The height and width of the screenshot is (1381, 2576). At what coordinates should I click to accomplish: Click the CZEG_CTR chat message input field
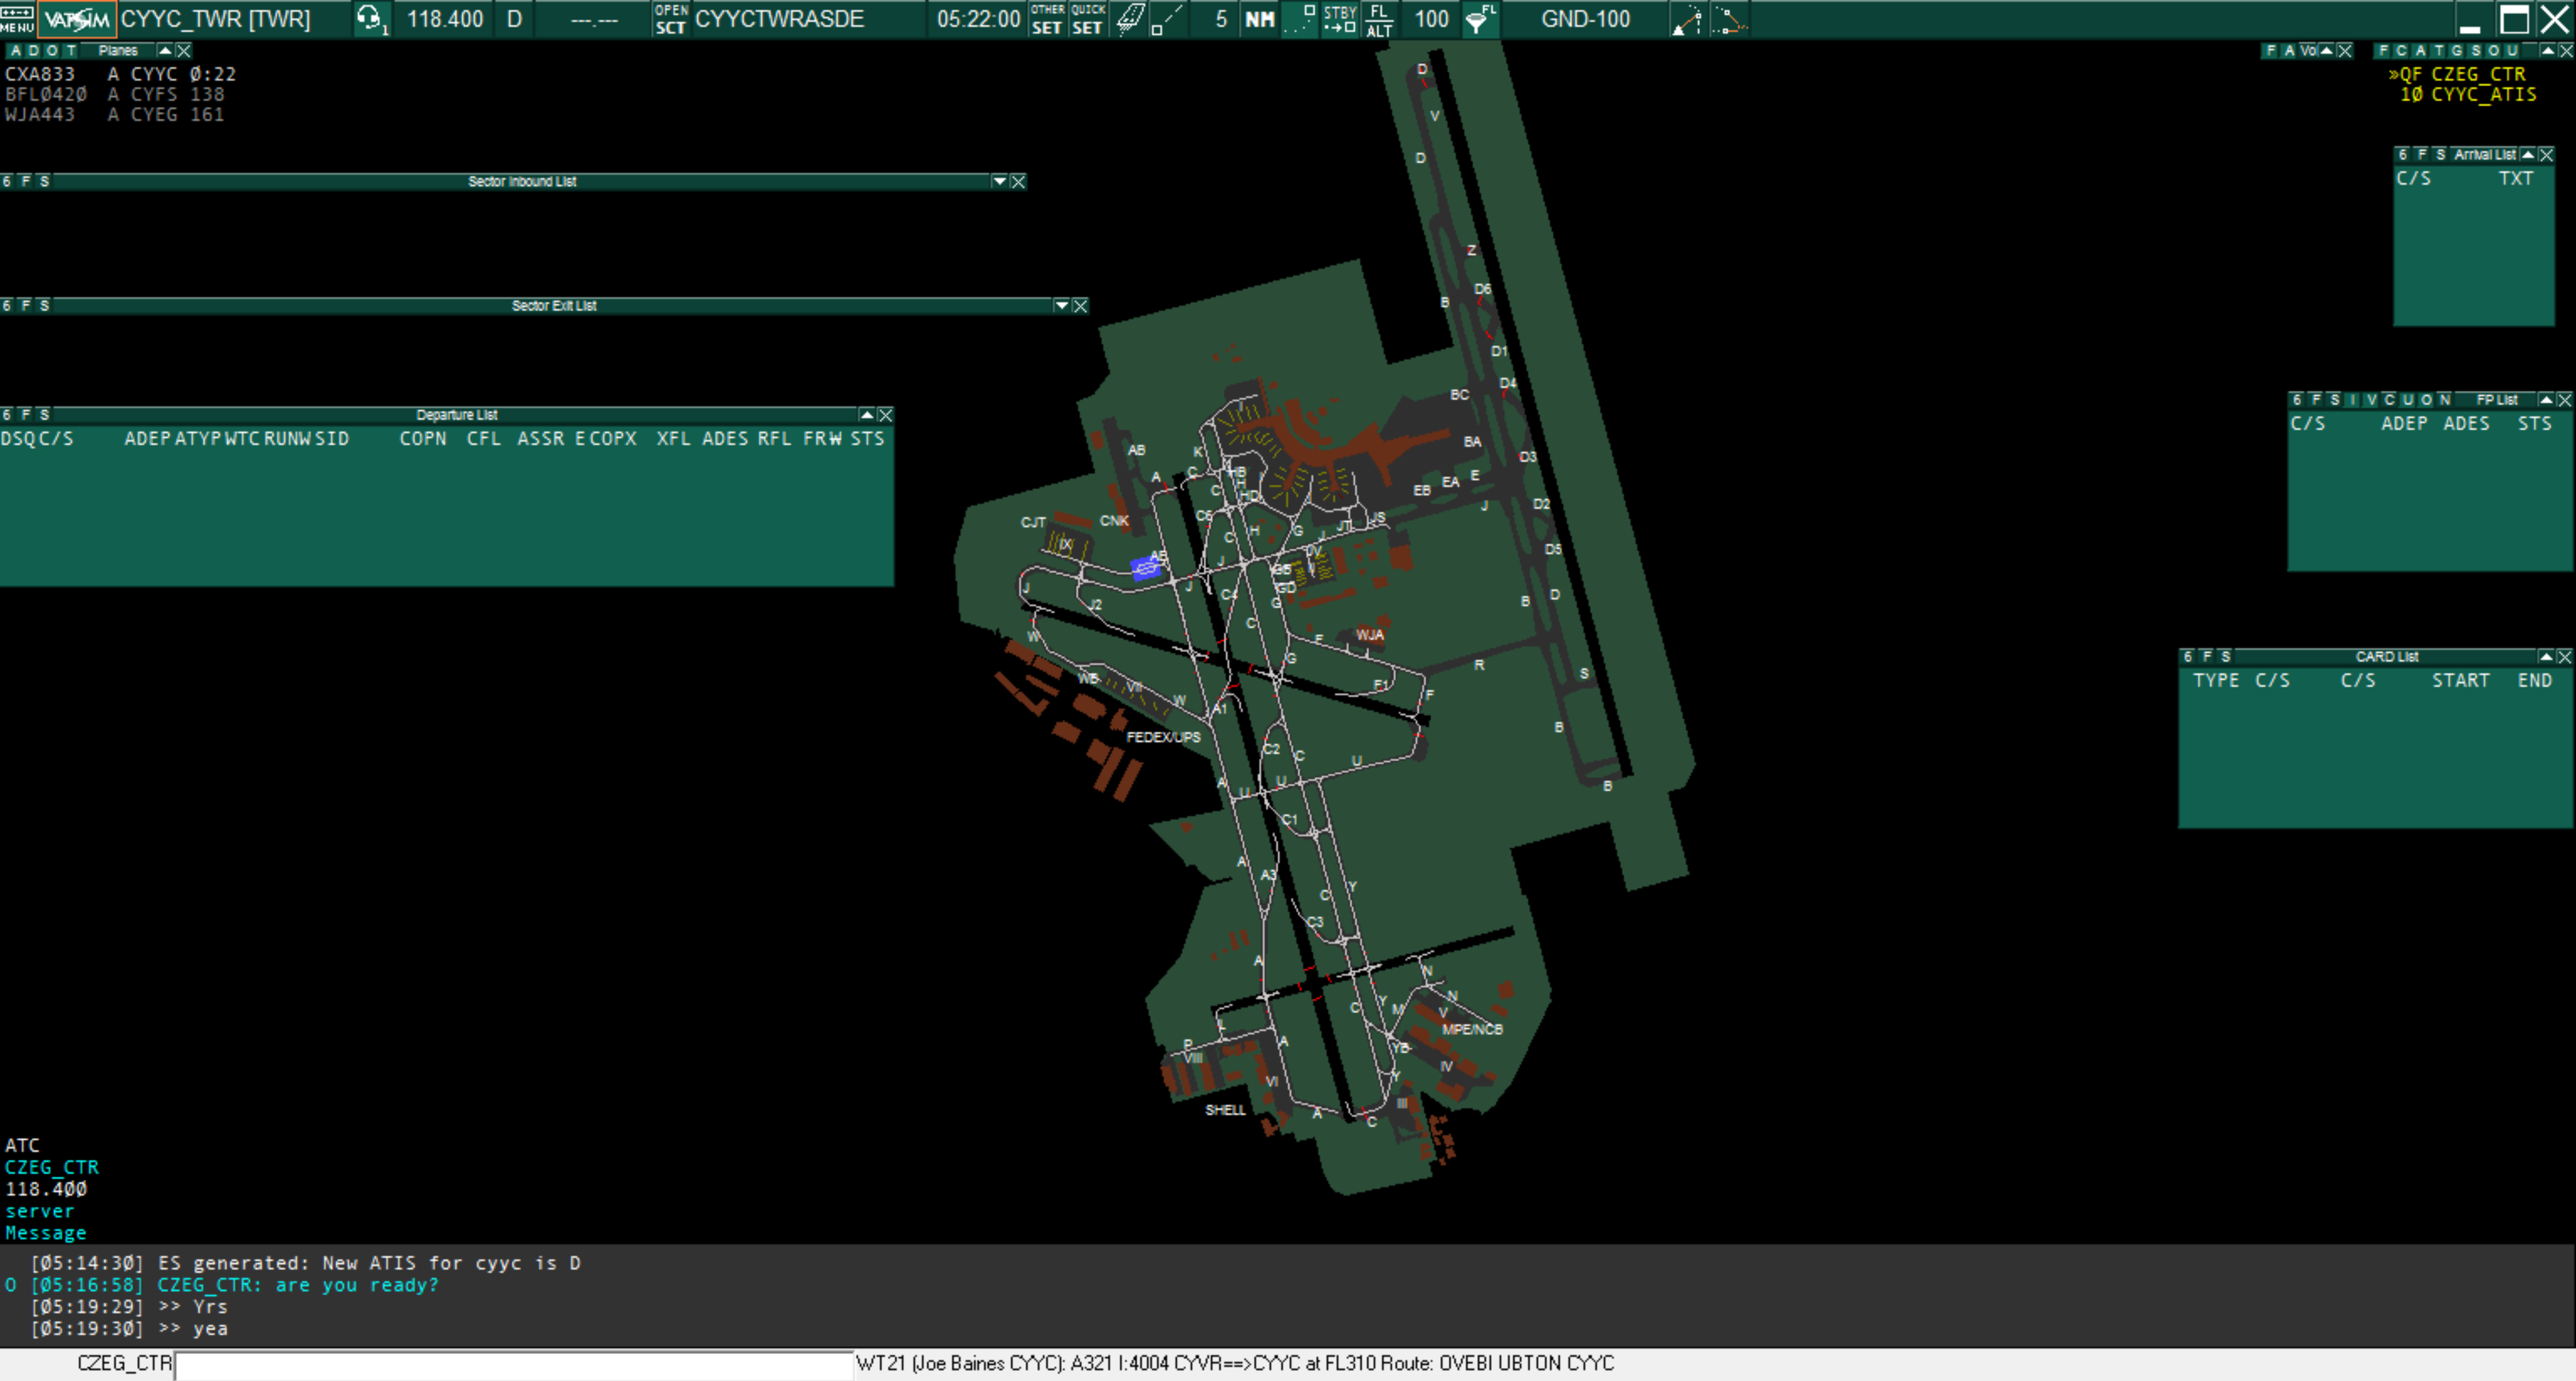pyautogui.click(x=514, y=1364)
